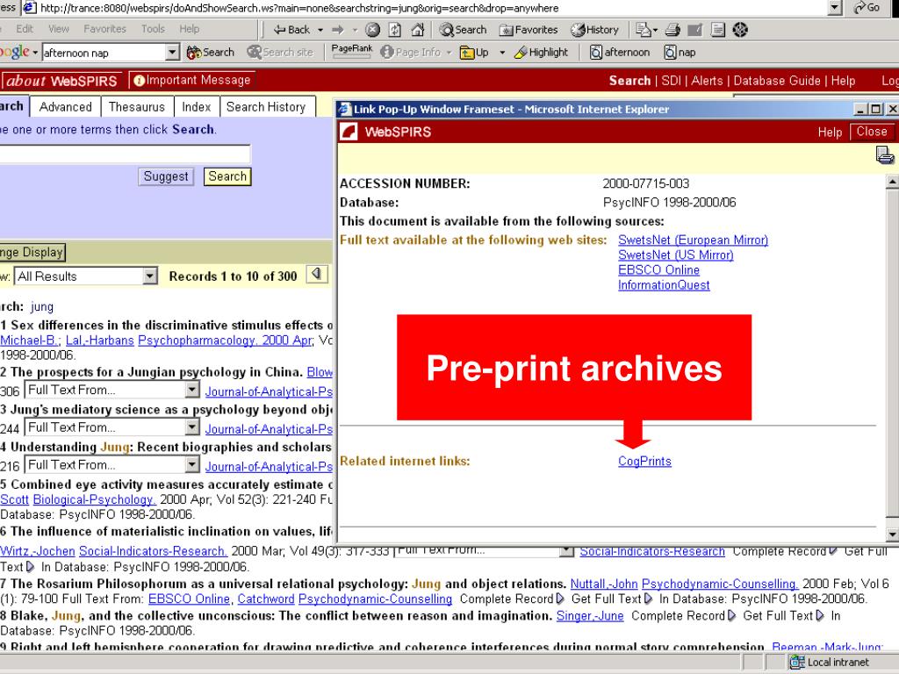
Task: Click the Google toolbar Search button
Action: coord(211,52)
